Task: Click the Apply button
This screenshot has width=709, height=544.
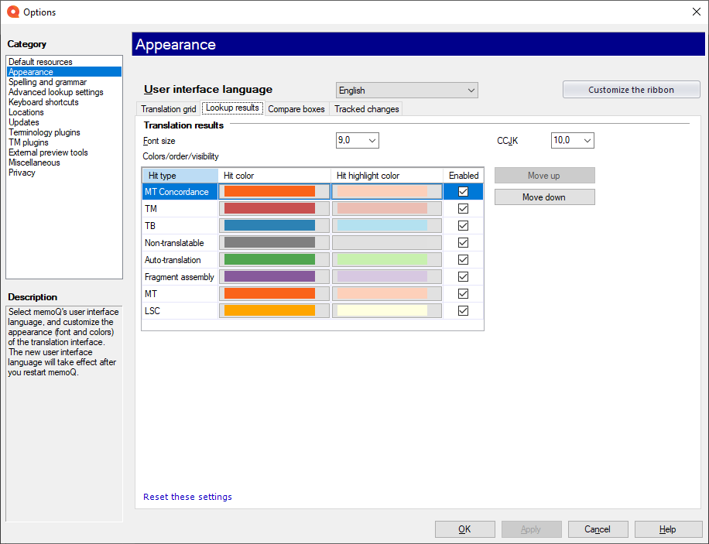Action: pos(531,529)
